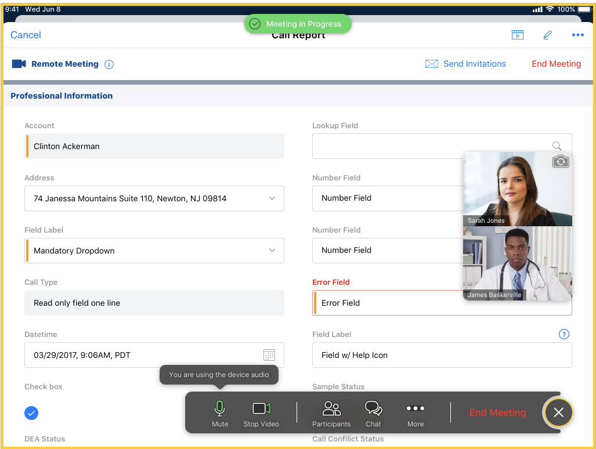Open the media presentation icon in header
The height and width of the screenshot is (449, 596).
pos(517,35)
